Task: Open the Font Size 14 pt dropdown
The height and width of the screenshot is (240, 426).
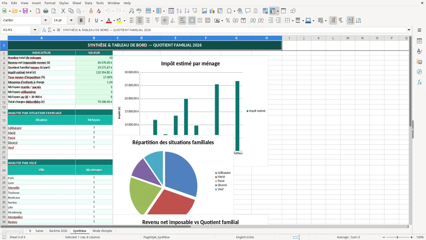Action: coord(71,21)
